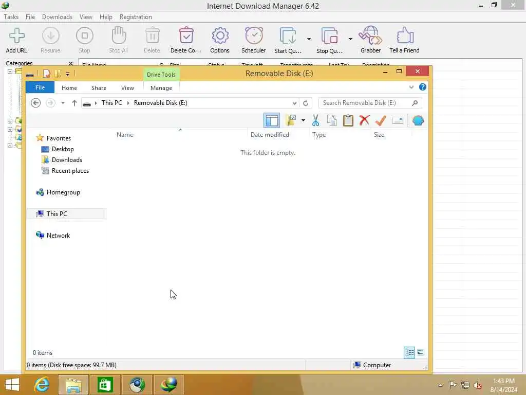This screenshot has height=395, width=526.
Task: Click the Resume download icon
Action: point(51,40)
